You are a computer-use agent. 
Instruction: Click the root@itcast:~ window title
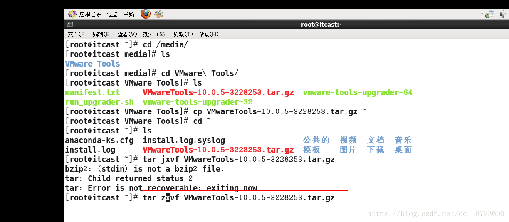coord(322,25)
